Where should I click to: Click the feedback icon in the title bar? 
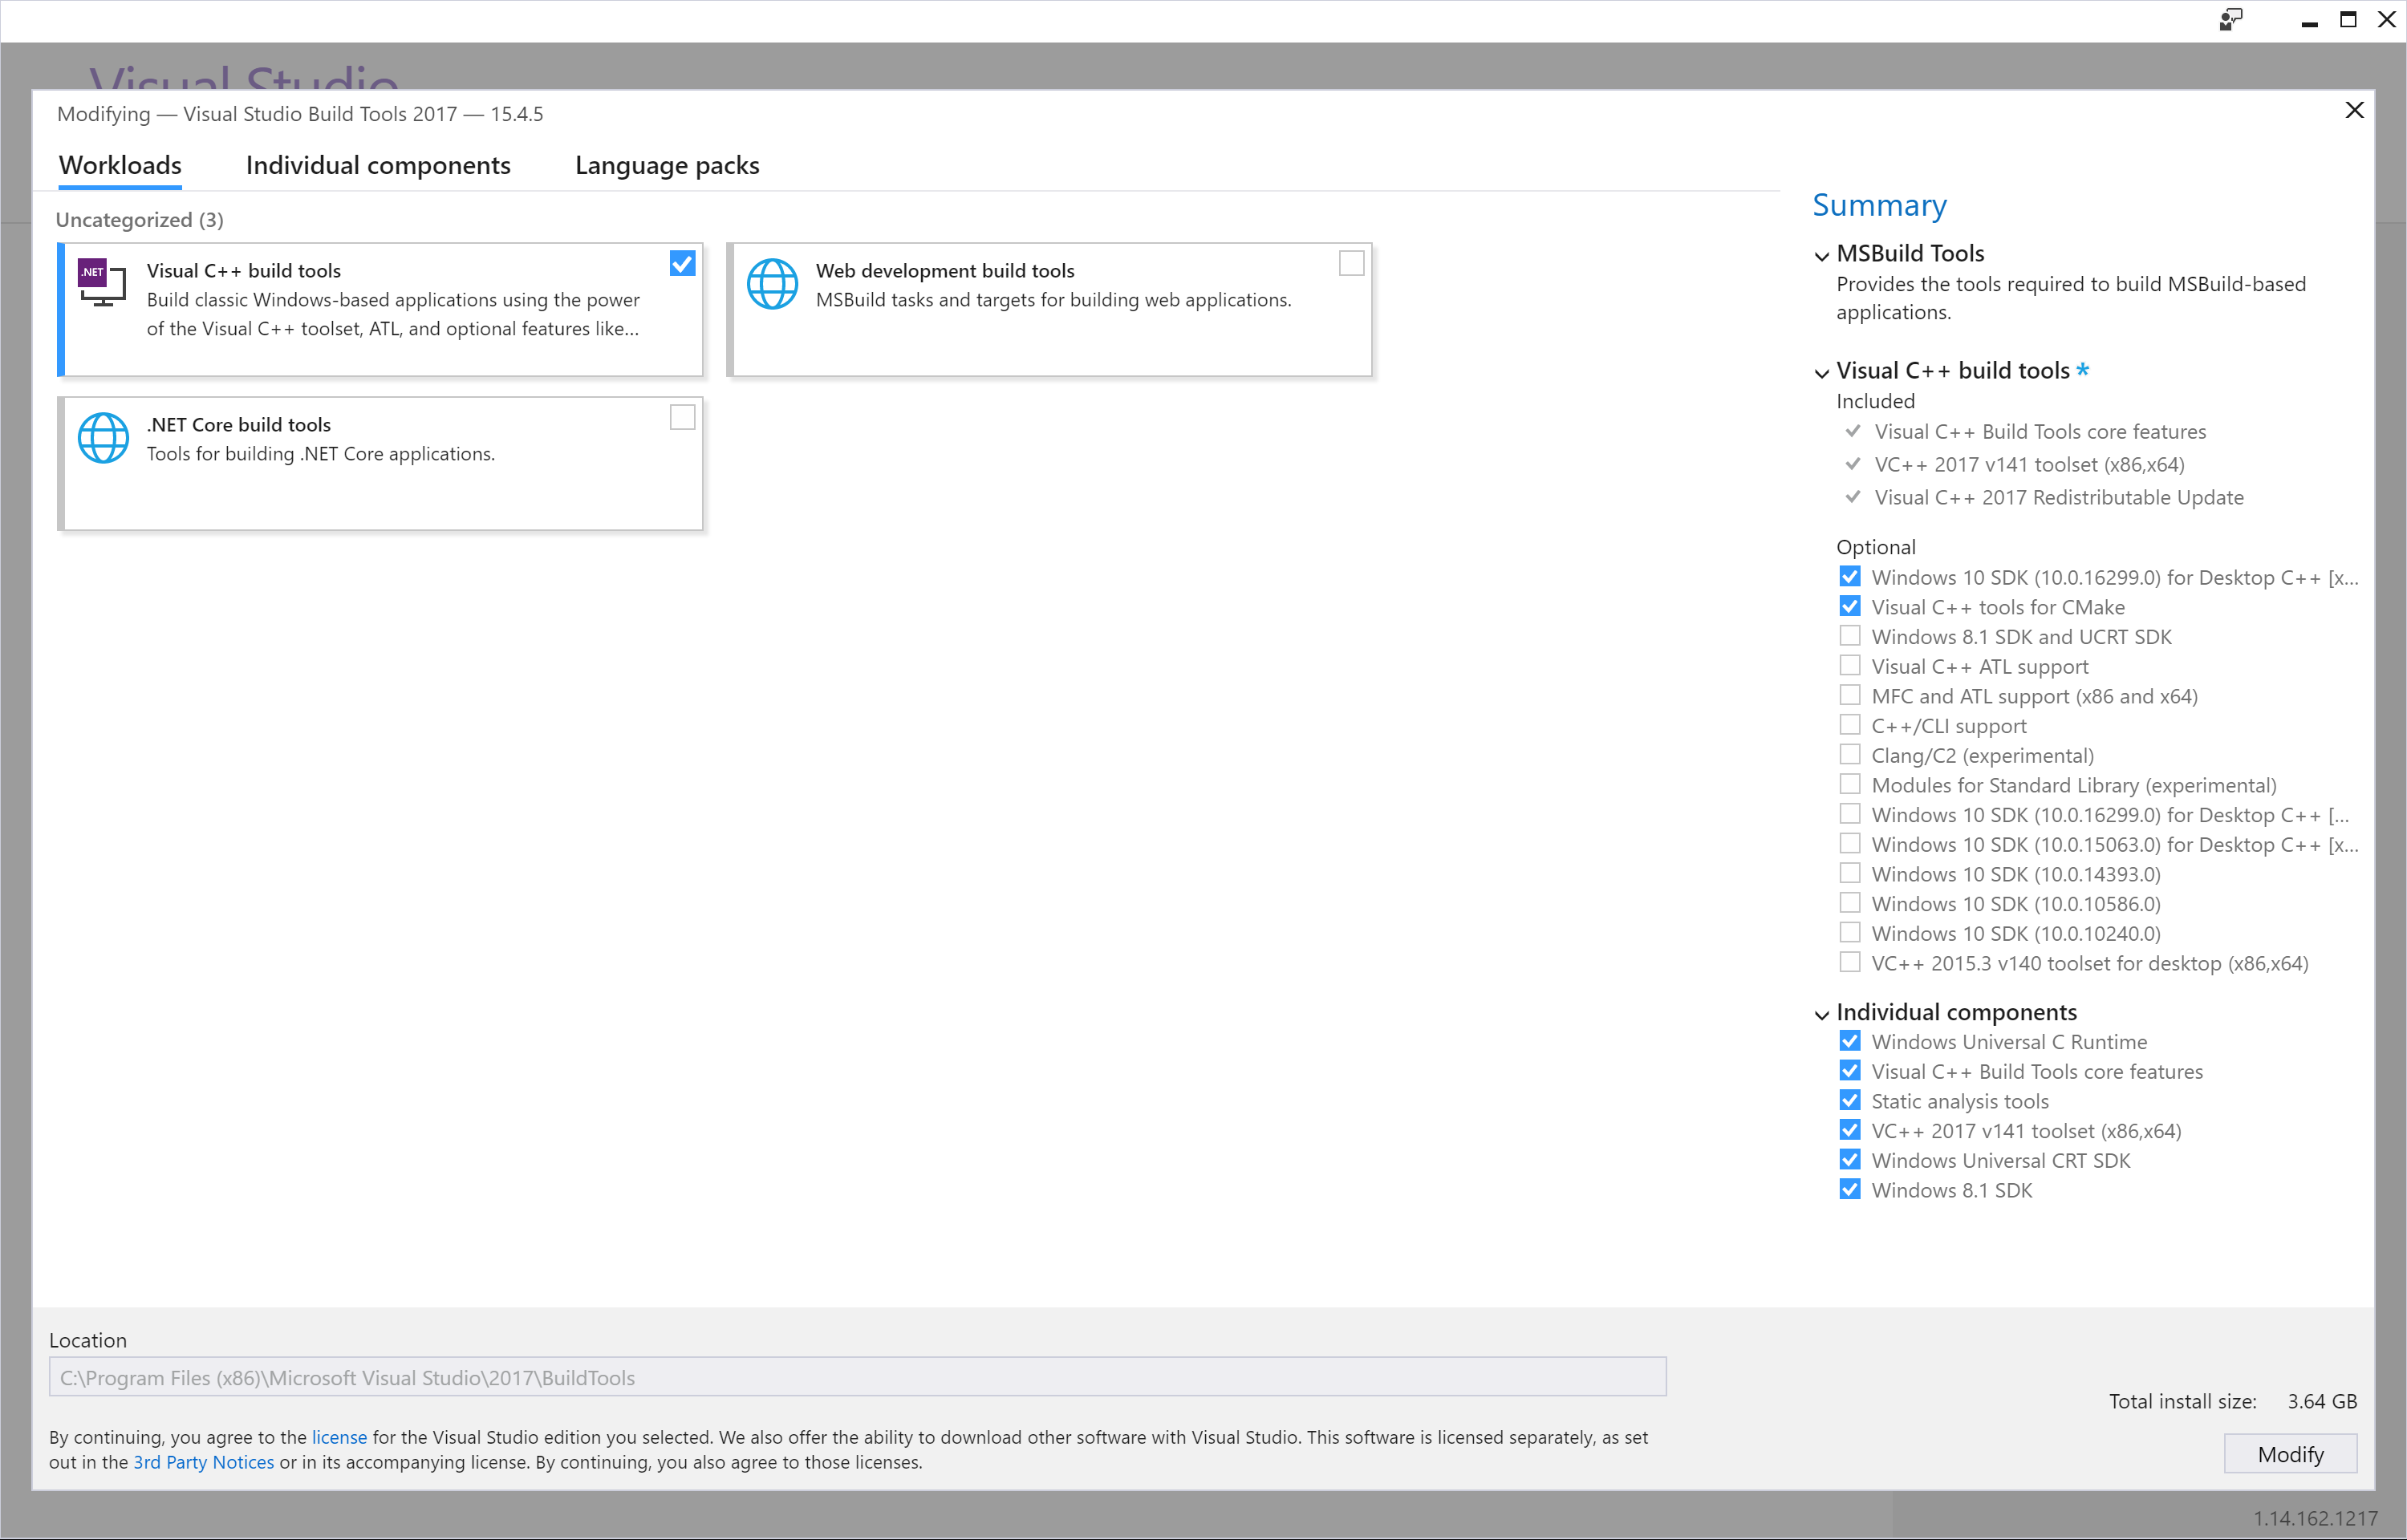[x=2231, y=20]
